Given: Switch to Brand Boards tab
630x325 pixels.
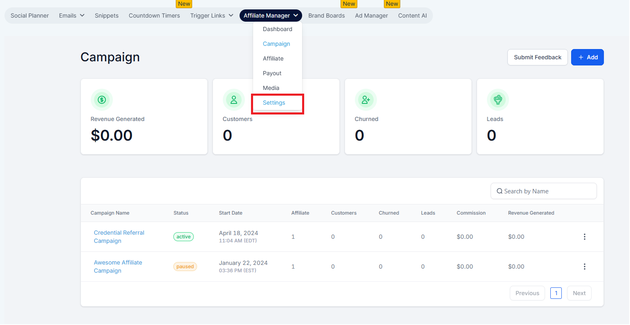Looking at the screenshot, I should pyautogui.click(x=327, y=16).
